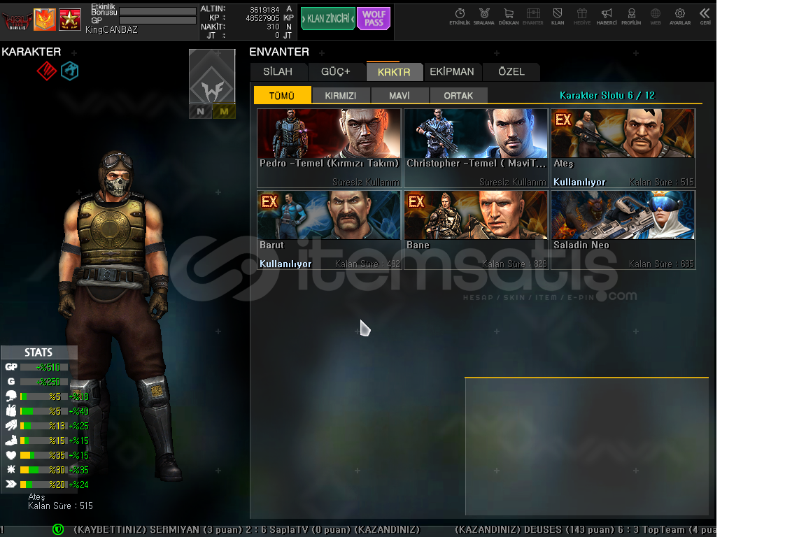
Task: Open Ayarlar settings gear
Action: [x=680, y=17]
